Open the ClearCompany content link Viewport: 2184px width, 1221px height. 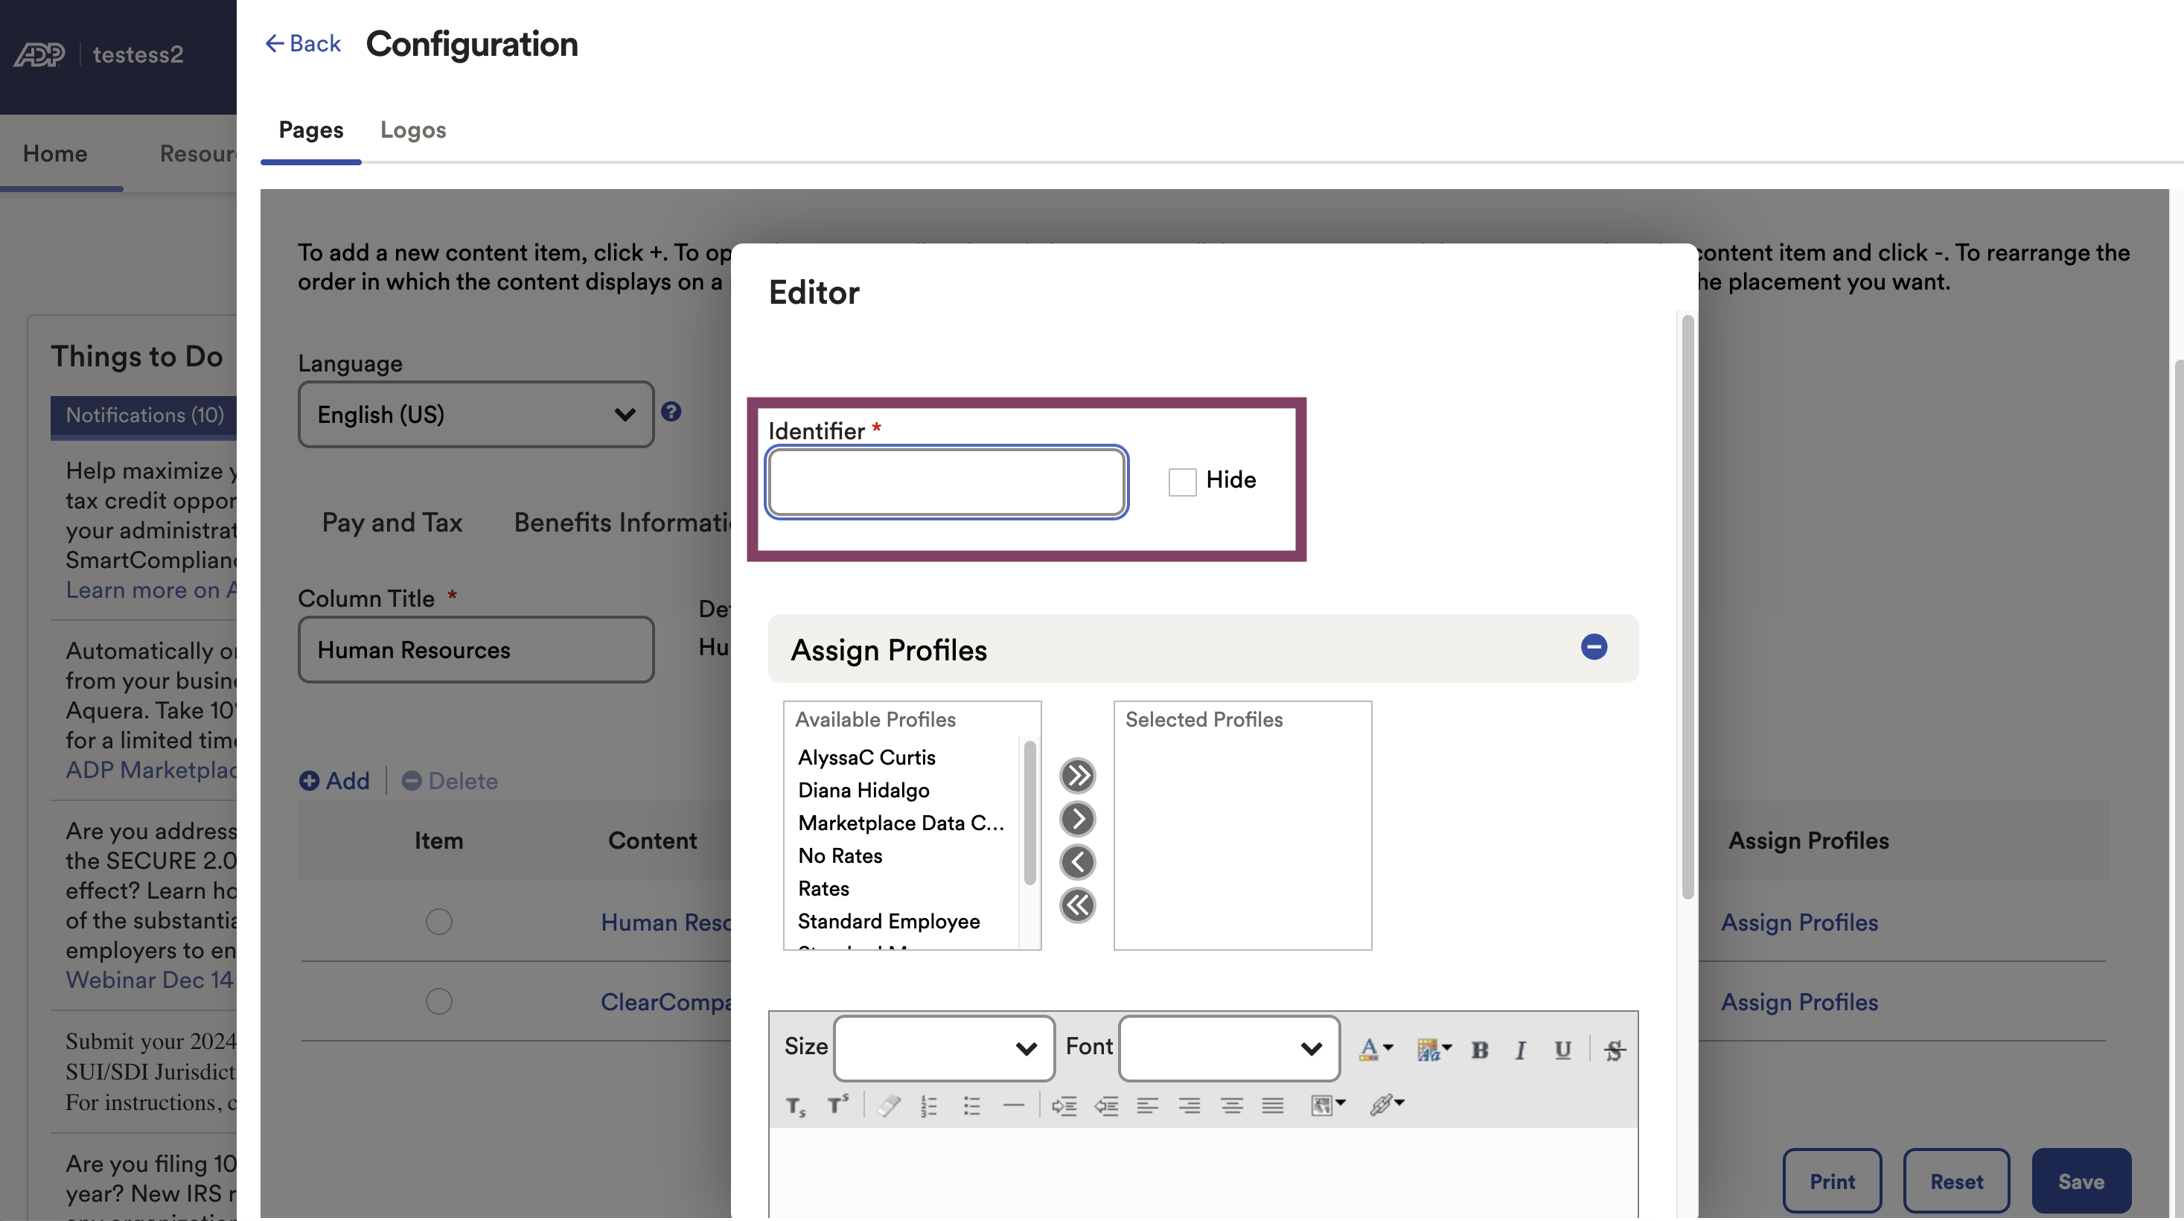(665, 1002)
